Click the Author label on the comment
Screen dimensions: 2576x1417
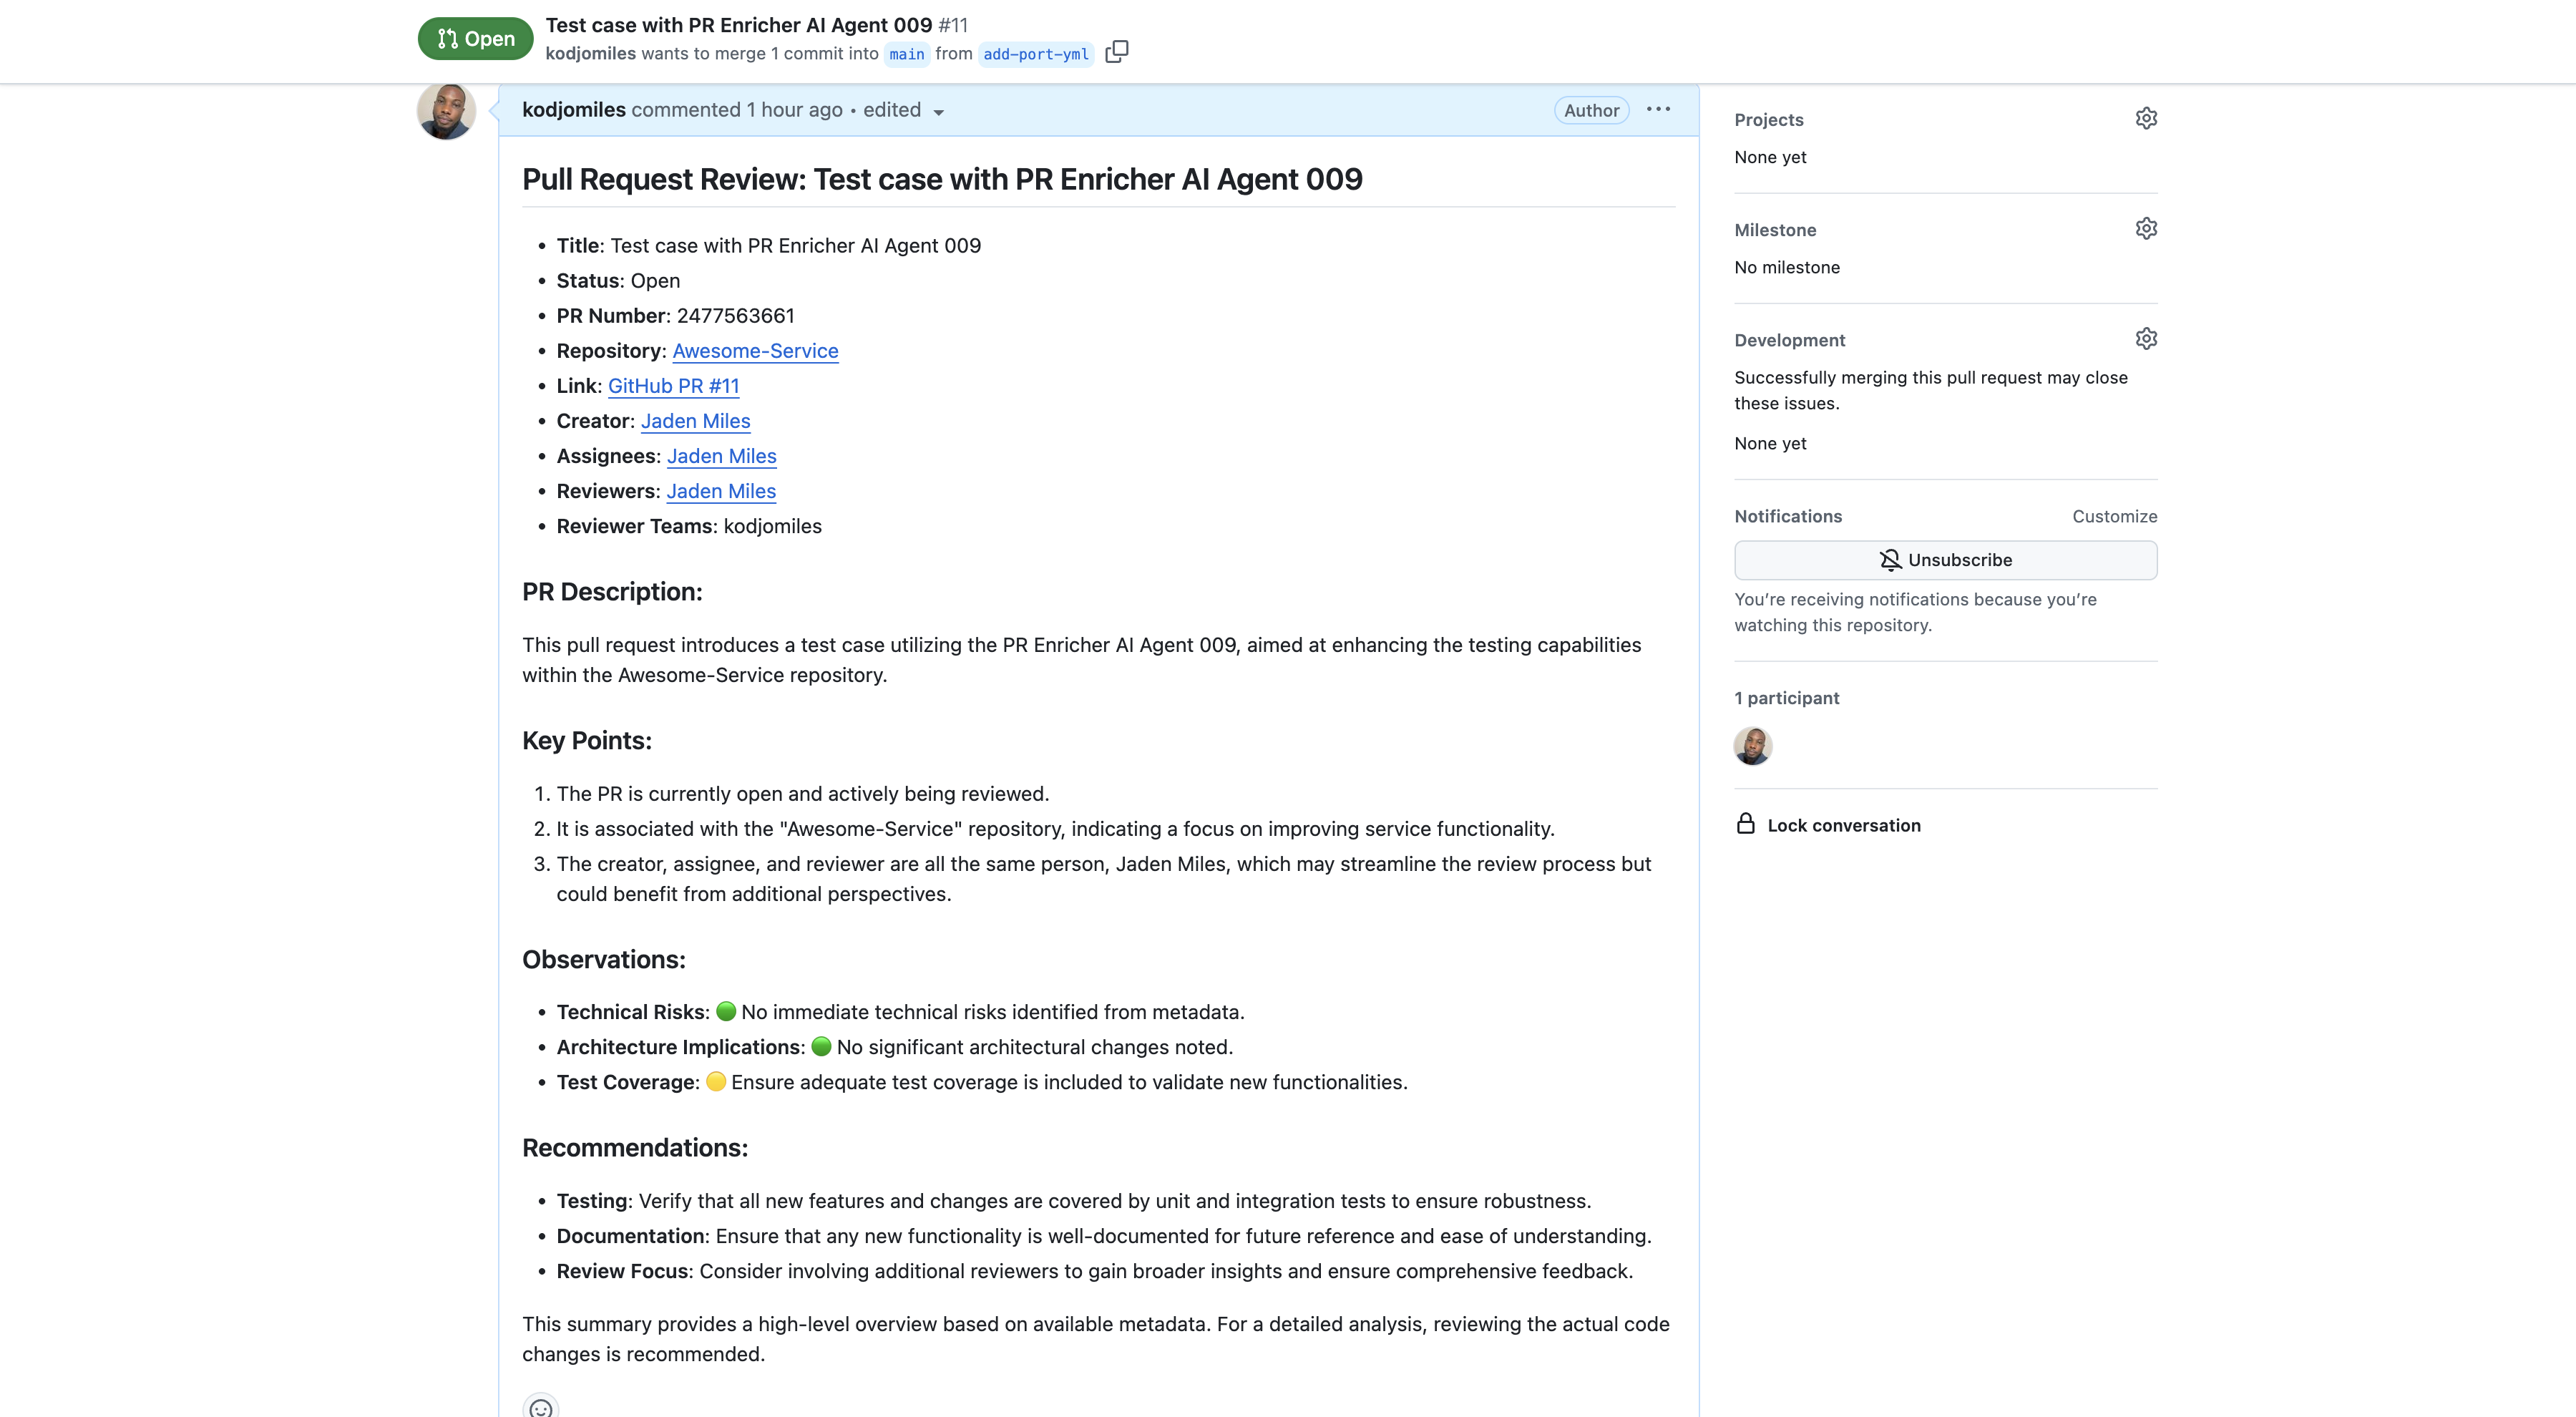(1591, 110)
